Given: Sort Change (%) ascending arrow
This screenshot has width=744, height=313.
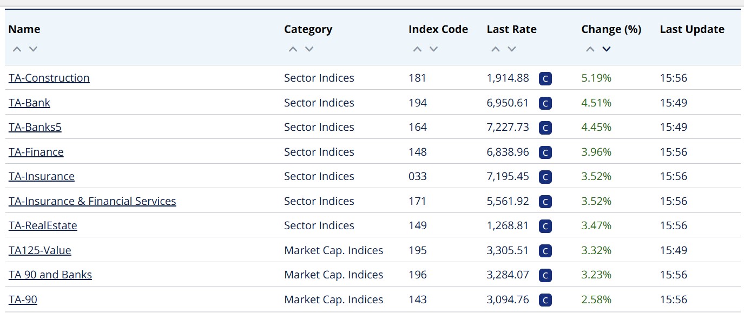Looking at the screenshot, I should tap(590, 49).
